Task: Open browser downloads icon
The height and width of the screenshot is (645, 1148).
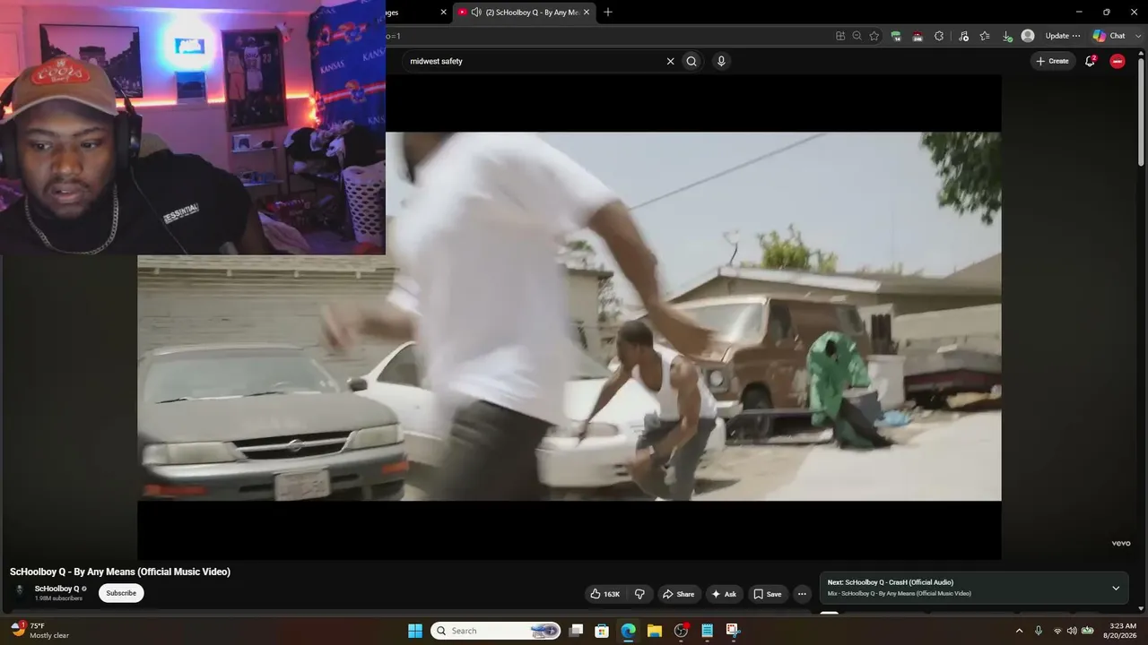Action: [x=1007, y=36]
